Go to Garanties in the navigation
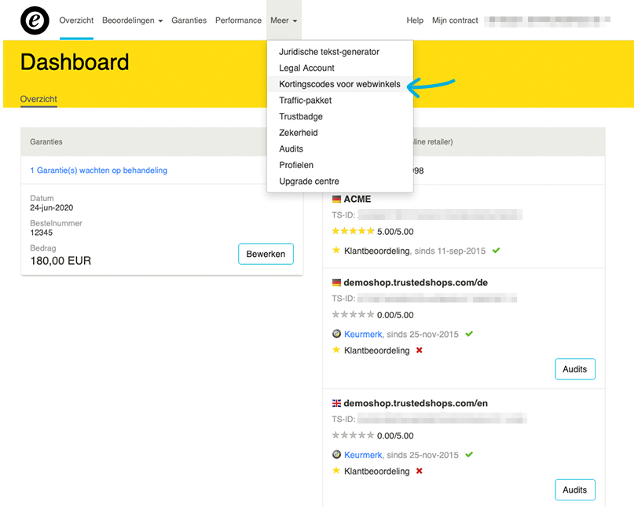Image resolution: width=638 pixels, height=506 pixels. [x=189, y=20]
